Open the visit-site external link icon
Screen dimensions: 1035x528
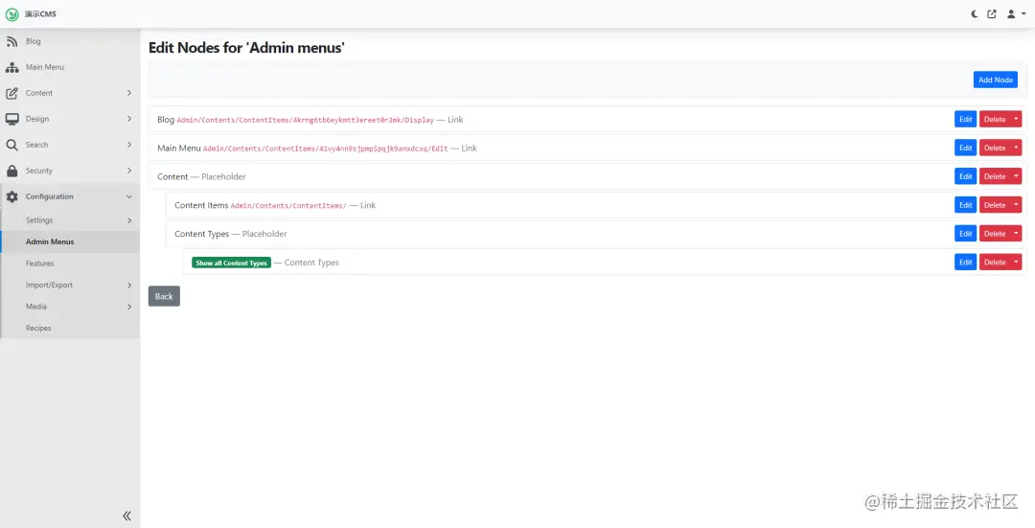point(992,13)
